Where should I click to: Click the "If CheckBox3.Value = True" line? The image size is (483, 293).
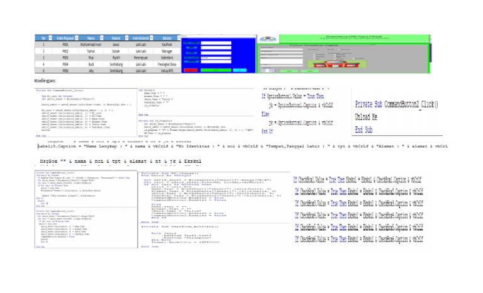(x=359, y=203)
